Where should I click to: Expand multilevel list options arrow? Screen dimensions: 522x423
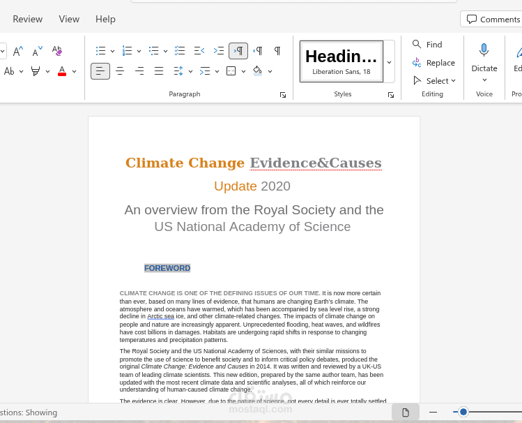(x=165, y=52)
